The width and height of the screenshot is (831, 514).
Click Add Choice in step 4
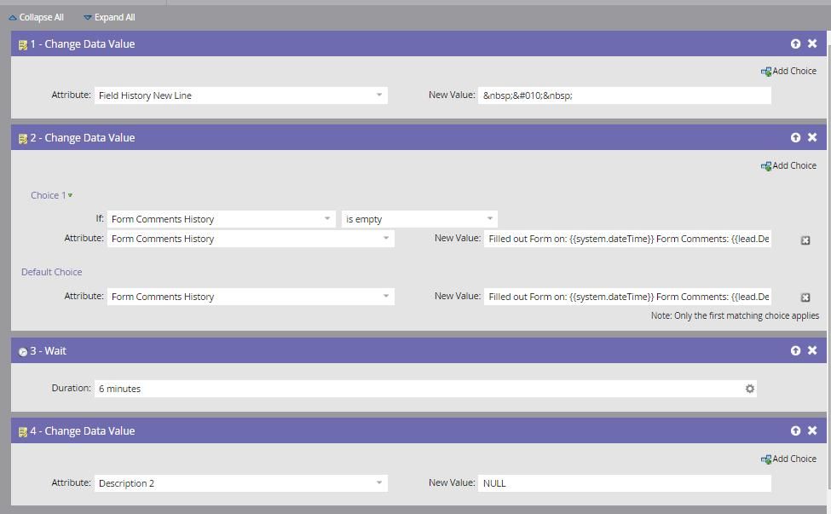coord(788,459)
